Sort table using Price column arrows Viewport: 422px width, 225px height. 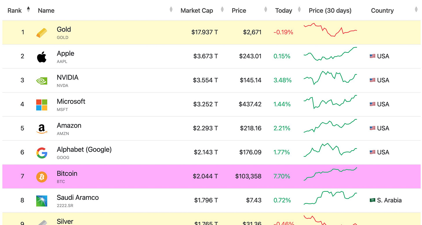point(265,9)
